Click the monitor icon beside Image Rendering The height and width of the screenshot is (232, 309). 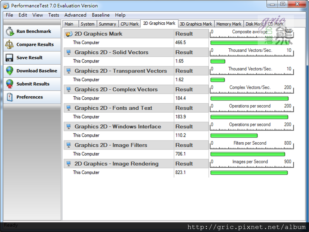[68, 163]
